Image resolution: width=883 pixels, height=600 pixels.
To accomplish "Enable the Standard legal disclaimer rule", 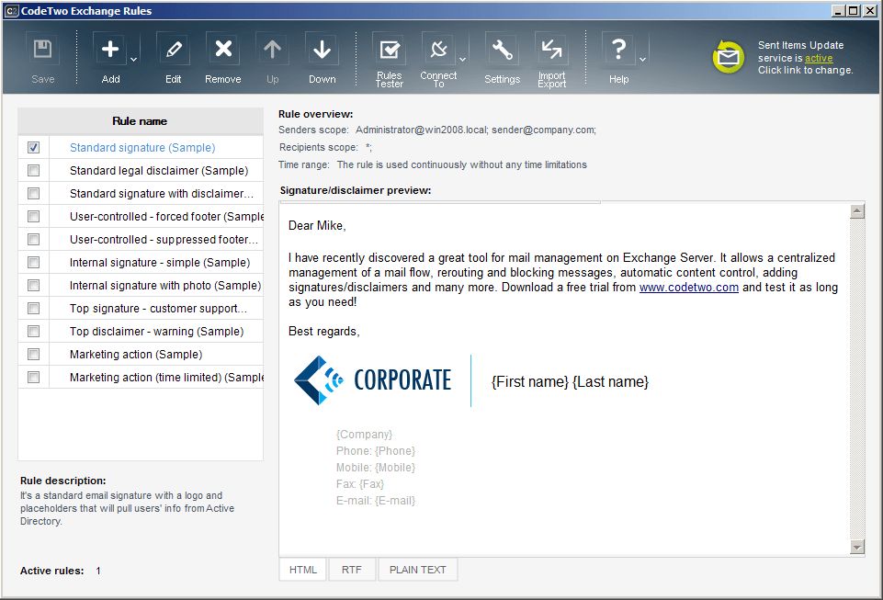I will 33,170.
